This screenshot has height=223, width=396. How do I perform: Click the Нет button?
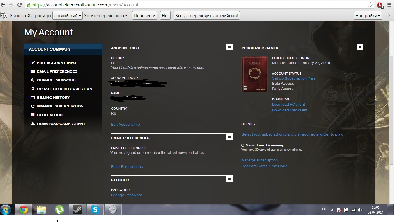tap(165, 15)
